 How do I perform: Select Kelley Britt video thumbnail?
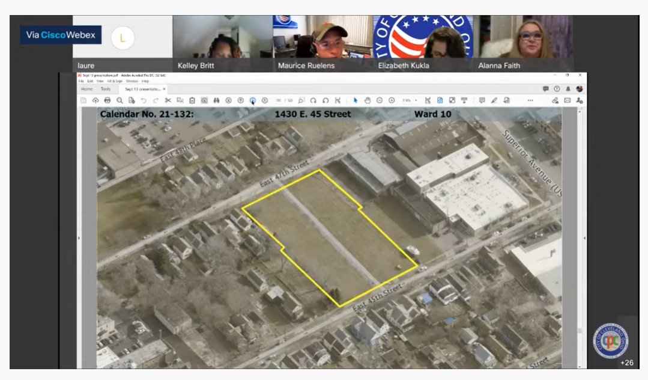click(223, 43)
